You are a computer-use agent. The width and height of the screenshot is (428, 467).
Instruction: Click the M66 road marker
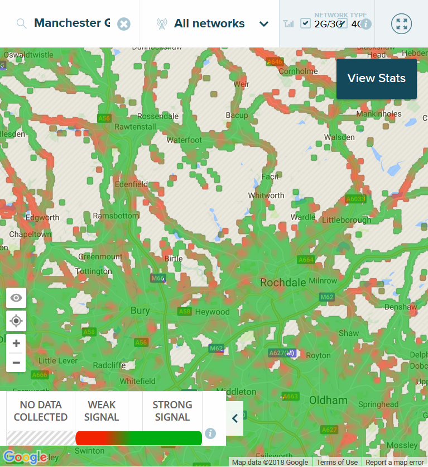(158, 278)
